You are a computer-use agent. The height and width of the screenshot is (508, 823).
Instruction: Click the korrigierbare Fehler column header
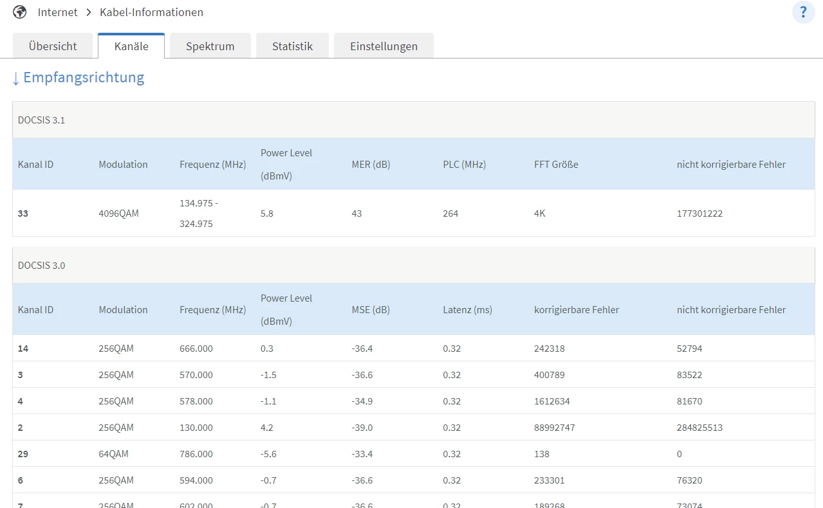point(576,310)
